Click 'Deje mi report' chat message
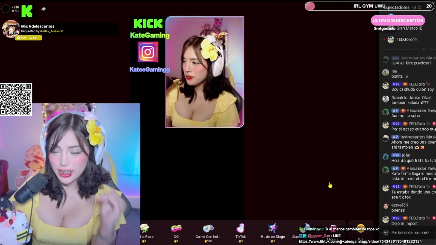 (404, 224)
